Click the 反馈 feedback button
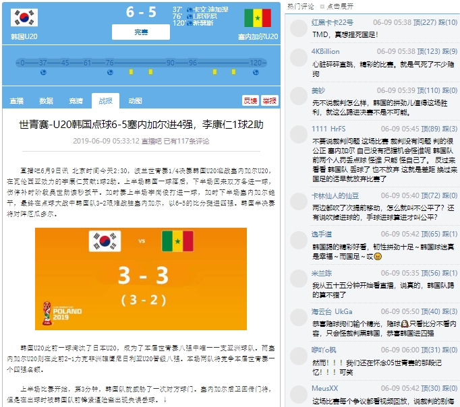The image size is (460, 407). point(250,100)
